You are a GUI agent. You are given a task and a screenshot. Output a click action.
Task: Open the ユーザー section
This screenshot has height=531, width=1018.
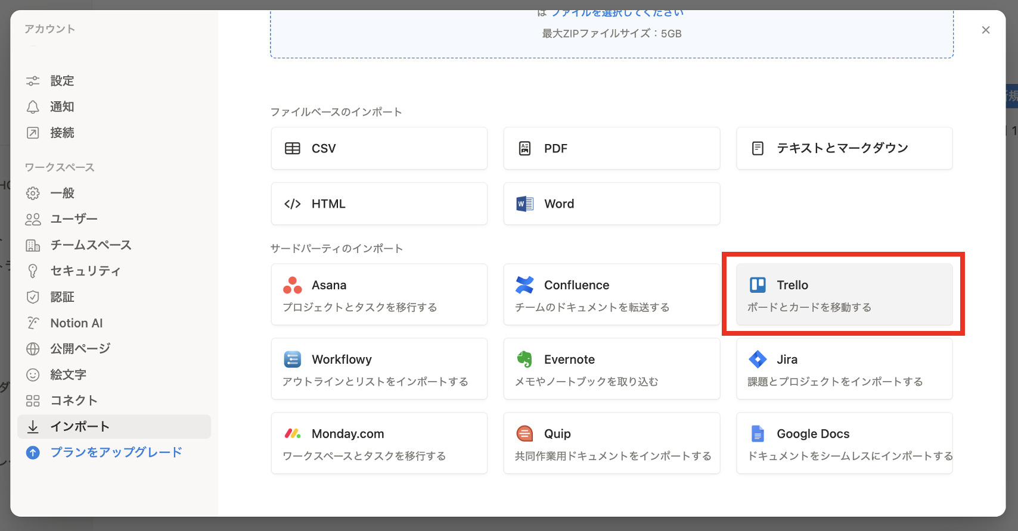point(114,219)
